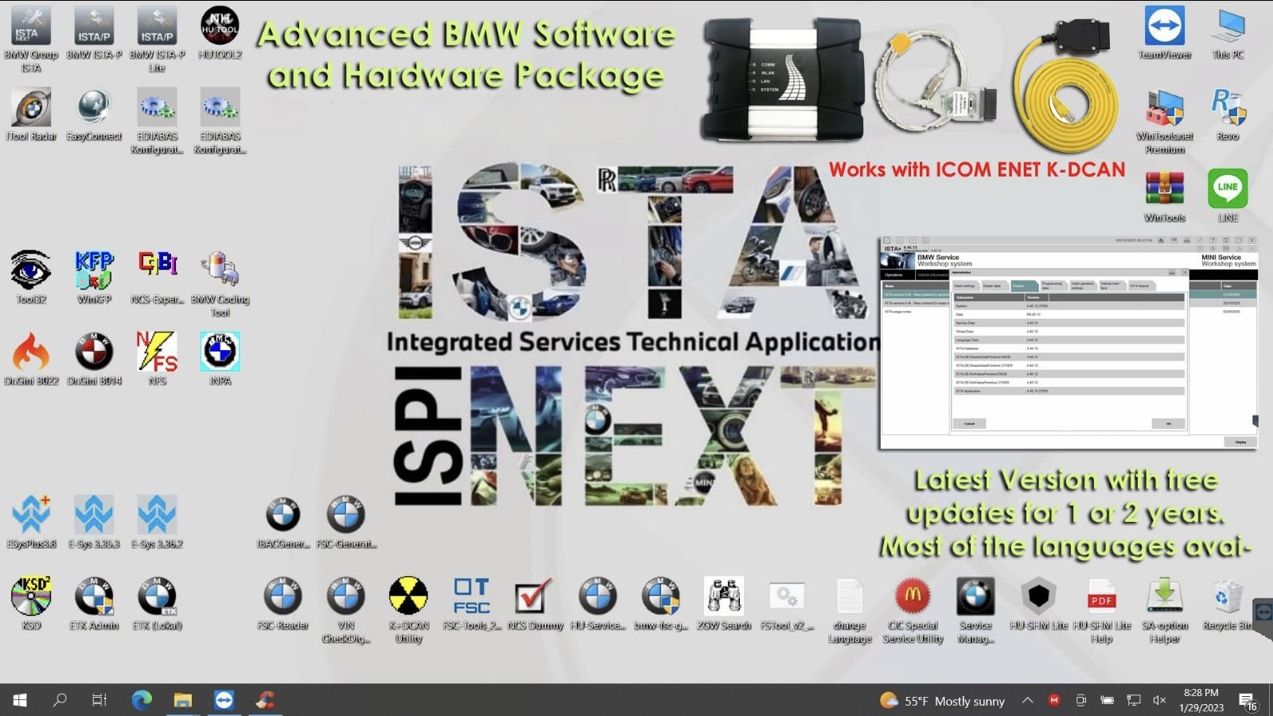Open the WinKFP application icon
This screenshot has width=1273, height=716.
click(x=94, y=270)
